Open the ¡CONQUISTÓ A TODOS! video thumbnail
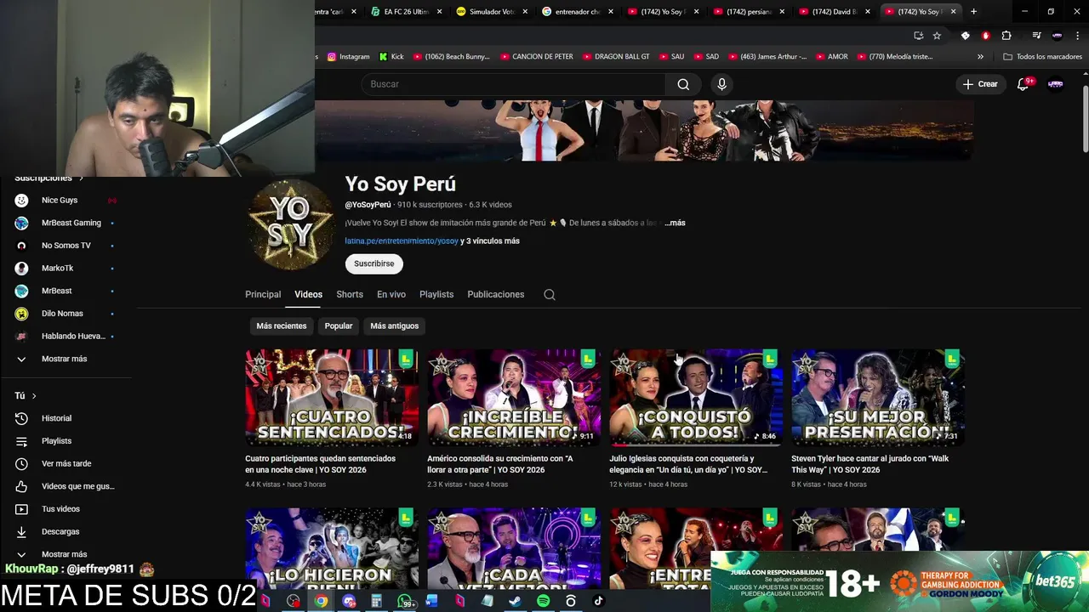The image size is (1089, 612). 696,398
